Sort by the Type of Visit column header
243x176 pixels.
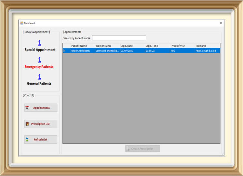pyautogui.click(x=182, y=46)
